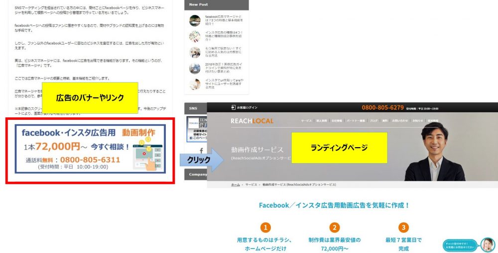498x253 pixels.
Task: Click the orange step 1 circle icon
Action: pos(265,227)
